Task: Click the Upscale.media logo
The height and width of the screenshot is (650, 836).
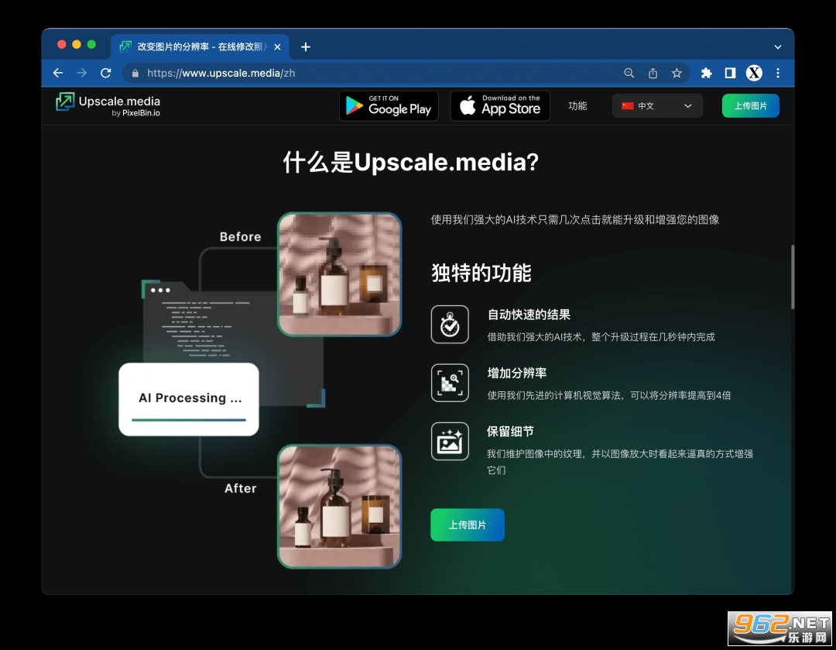Action: pyautogui.click(x=108, y=105)
